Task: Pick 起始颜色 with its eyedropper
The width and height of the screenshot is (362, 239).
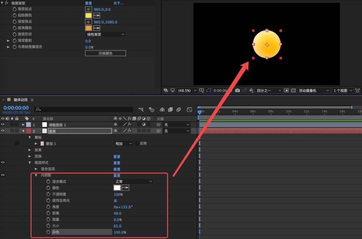Action: point(97,16)
